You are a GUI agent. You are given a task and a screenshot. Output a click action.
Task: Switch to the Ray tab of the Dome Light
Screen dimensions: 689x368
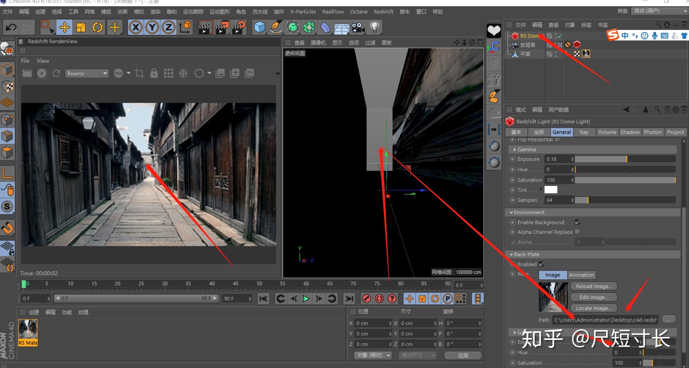point(584,132)
